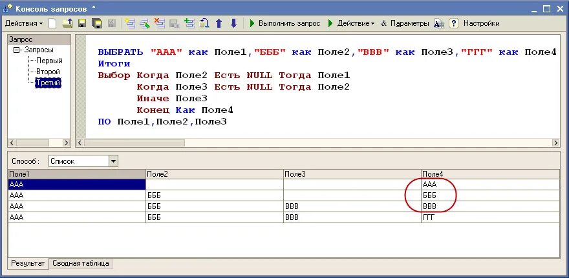The image size is (569, 278).
Task: Add a subordinate query with green plus
Action: pos(189,23)
